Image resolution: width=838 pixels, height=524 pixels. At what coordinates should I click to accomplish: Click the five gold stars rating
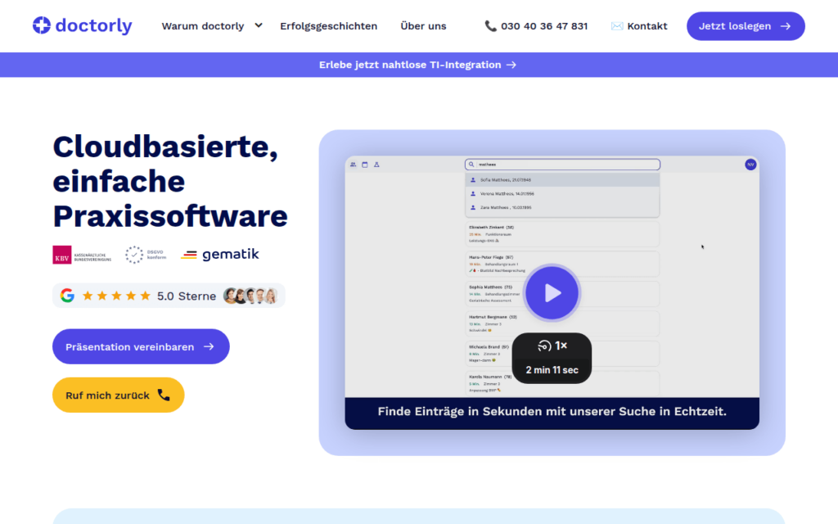(x=116, y=296)
